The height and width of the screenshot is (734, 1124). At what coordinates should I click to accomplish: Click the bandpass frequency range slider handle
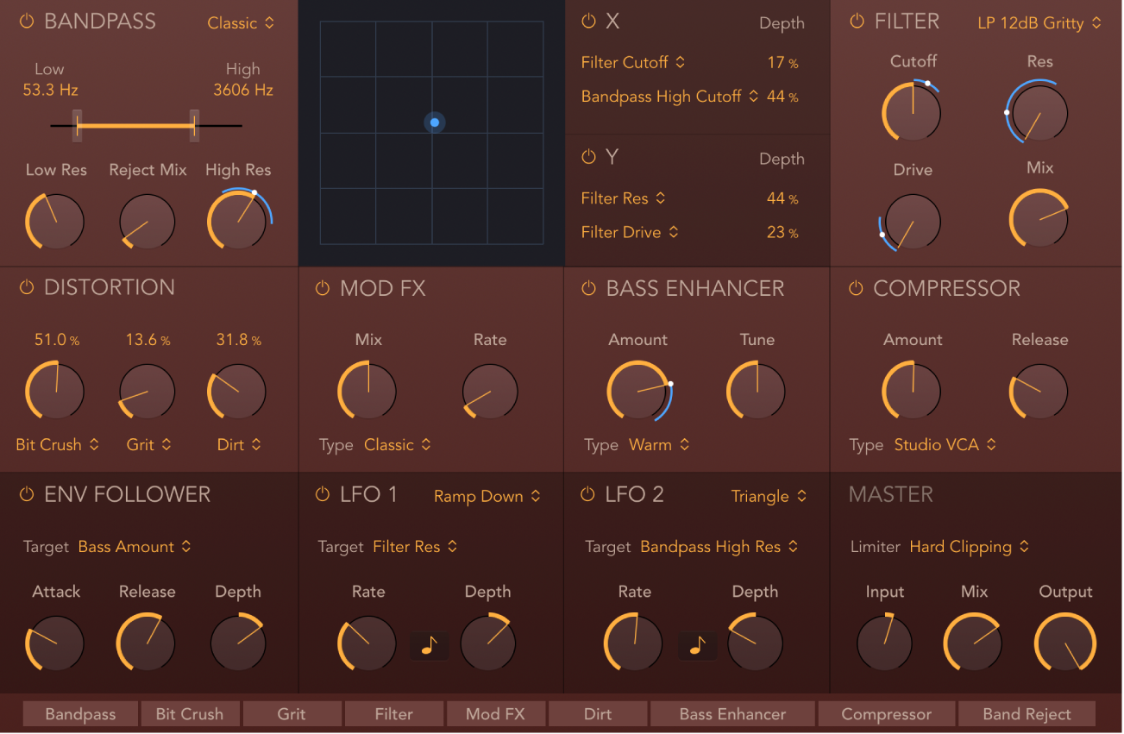coord(76,125)
